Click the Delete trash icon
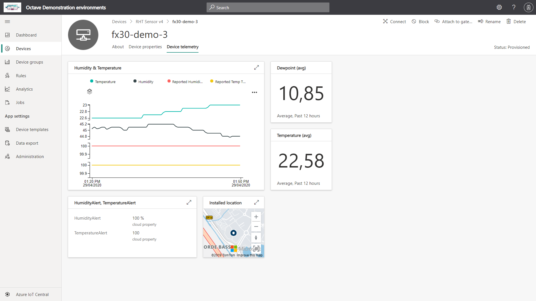The image size is (536, 301). click(509, 21)
